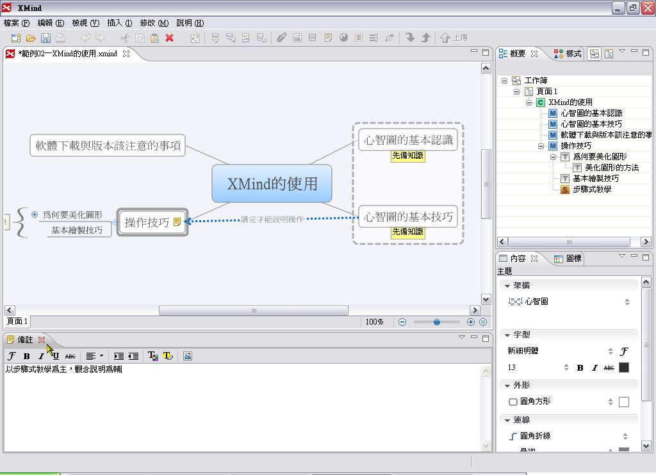Viewport: 656px width, 475px height.
Task: Open the 圓角方形 shape dropdown
Action: 611,402
